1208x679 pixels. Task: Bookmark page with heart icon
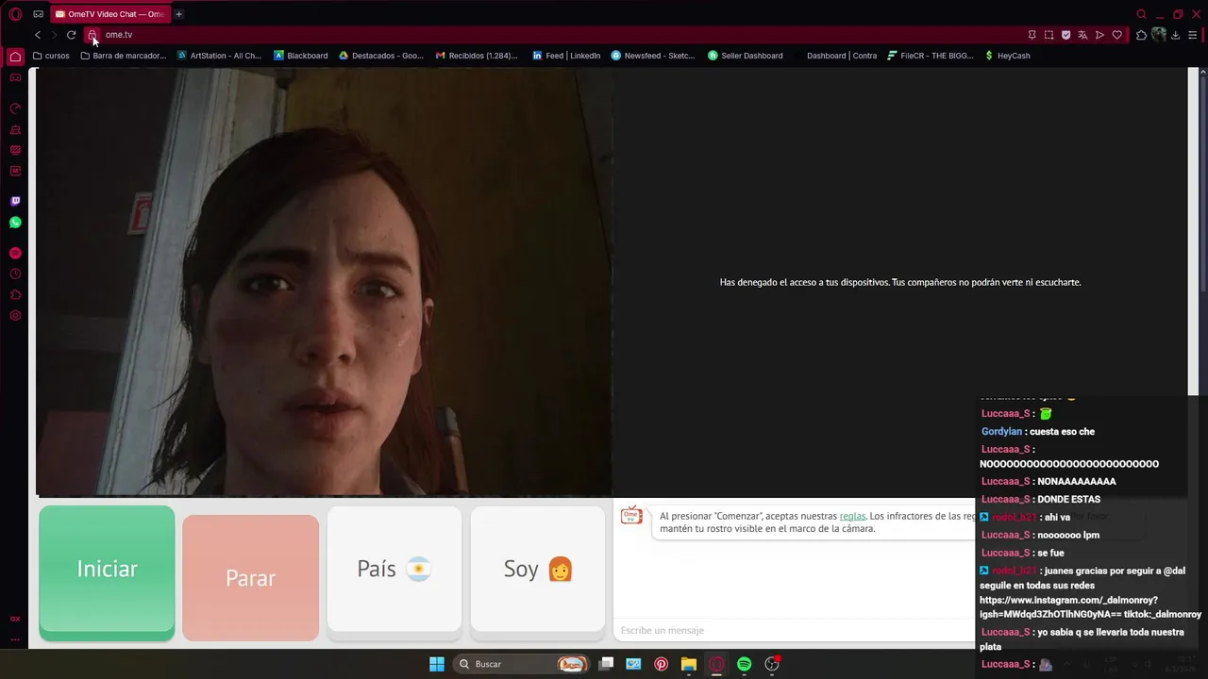[x=1116, y=35]
